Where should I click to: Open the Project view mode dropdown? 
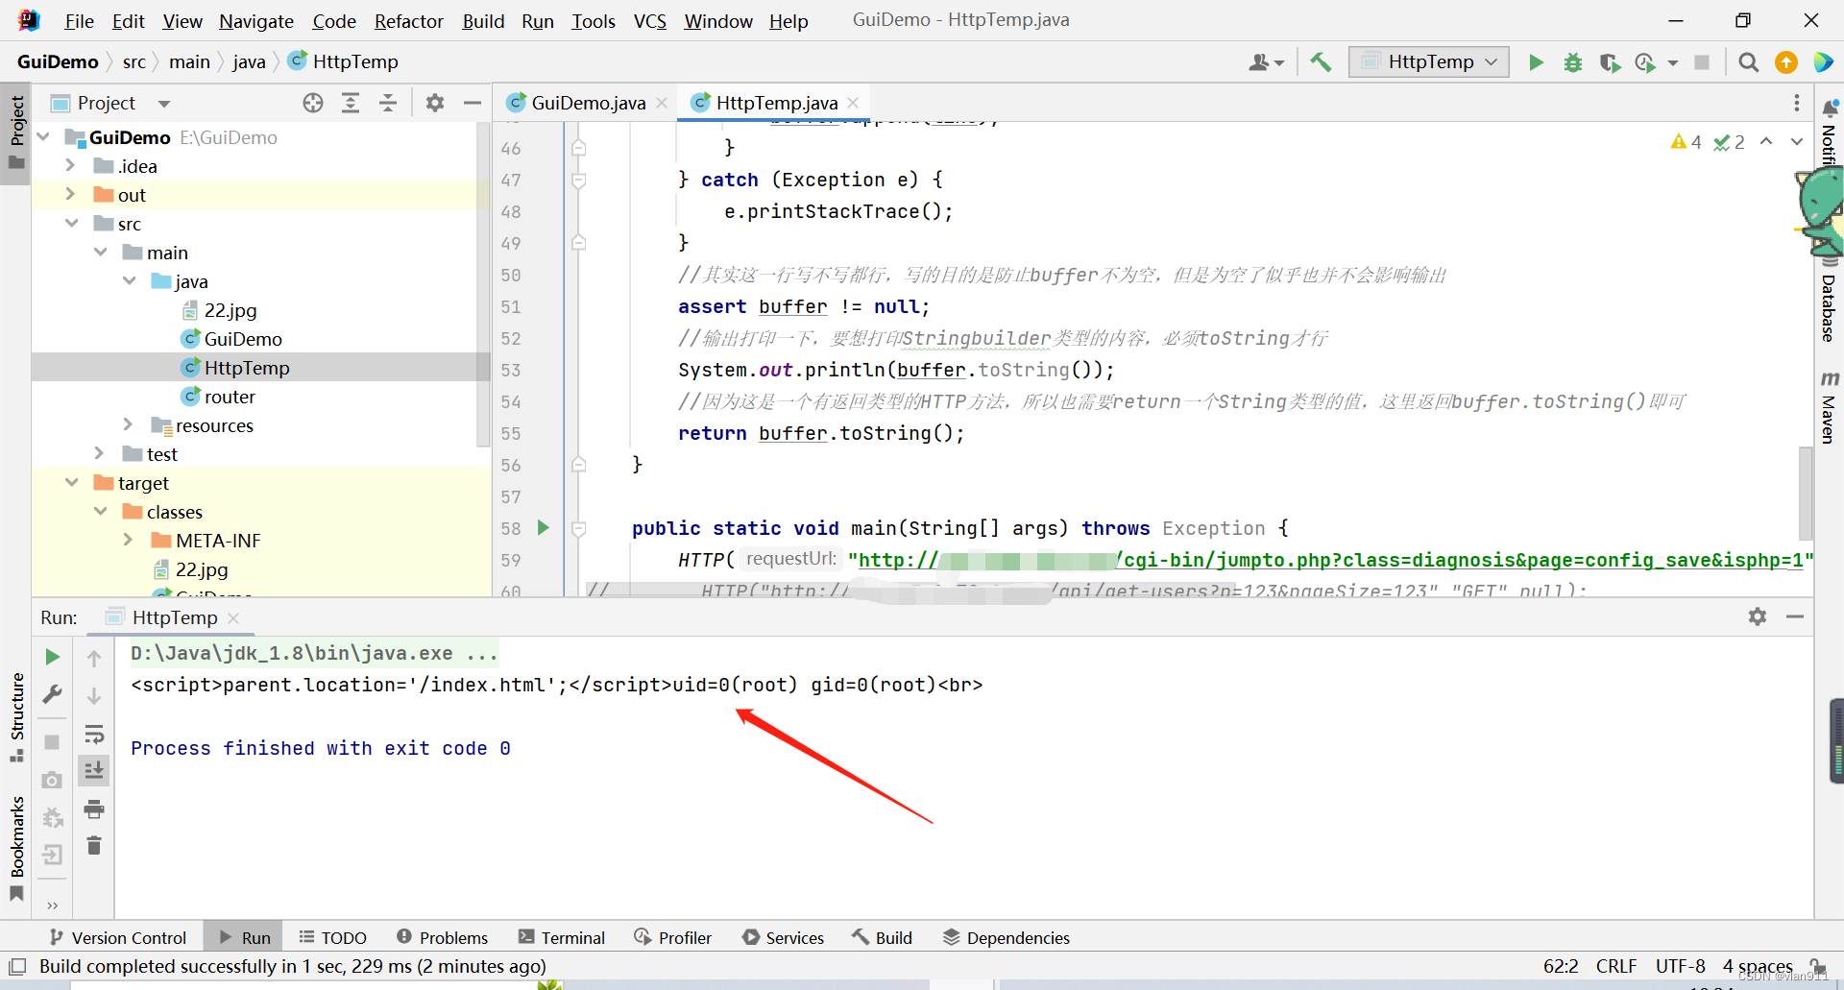coord(164,104)
